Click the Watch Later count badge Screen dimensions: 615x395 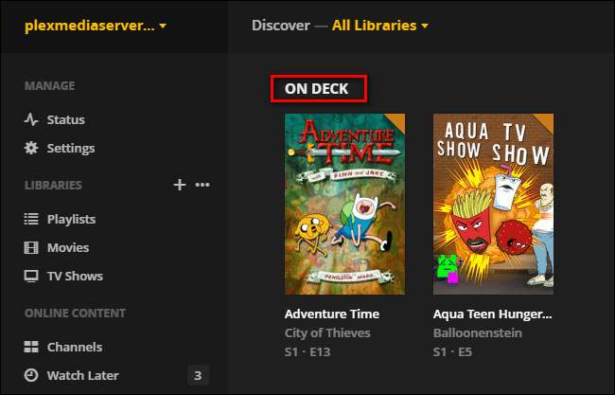[x=197, y=376]
